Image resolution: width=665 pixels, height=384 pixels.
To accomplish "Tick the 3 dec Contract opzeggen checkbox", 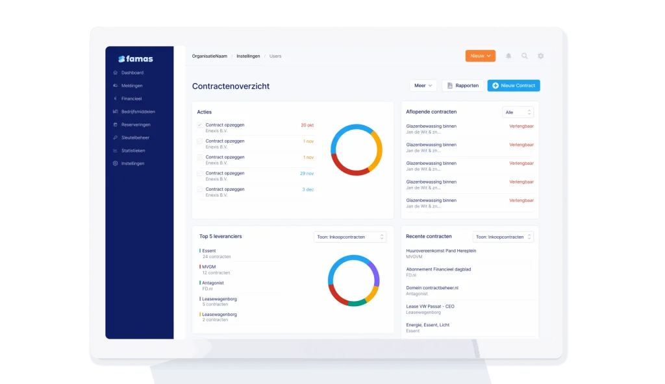I will [200, 189].
